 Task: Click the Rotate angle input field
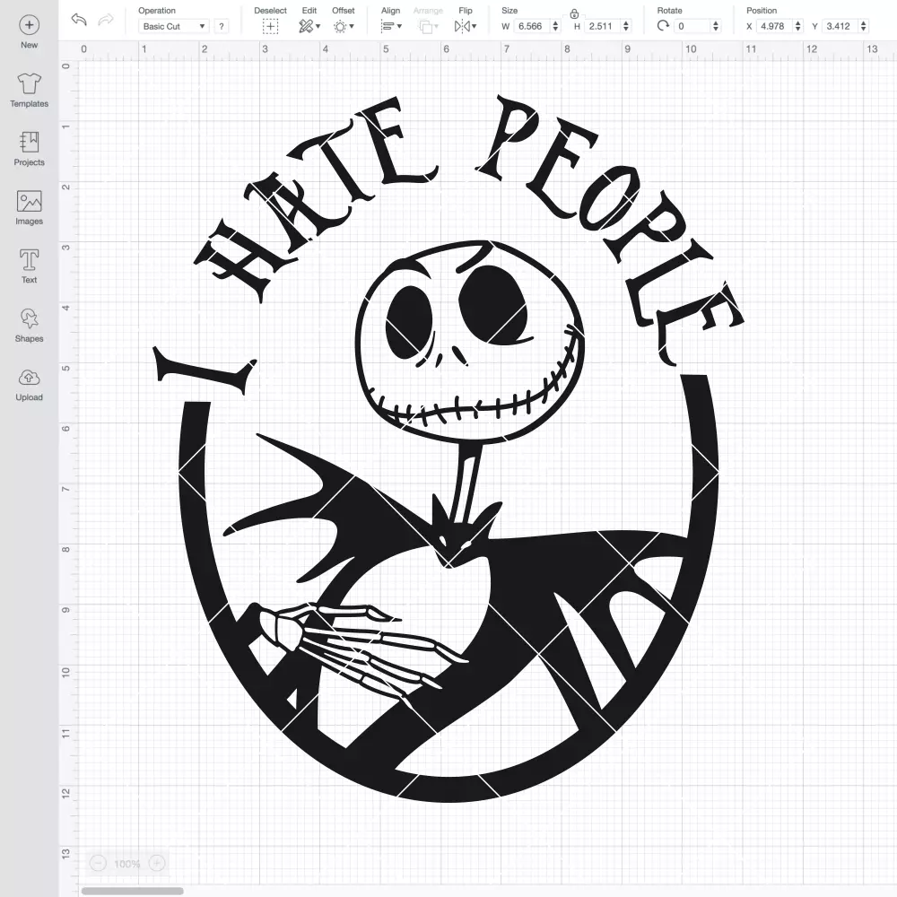692,26
